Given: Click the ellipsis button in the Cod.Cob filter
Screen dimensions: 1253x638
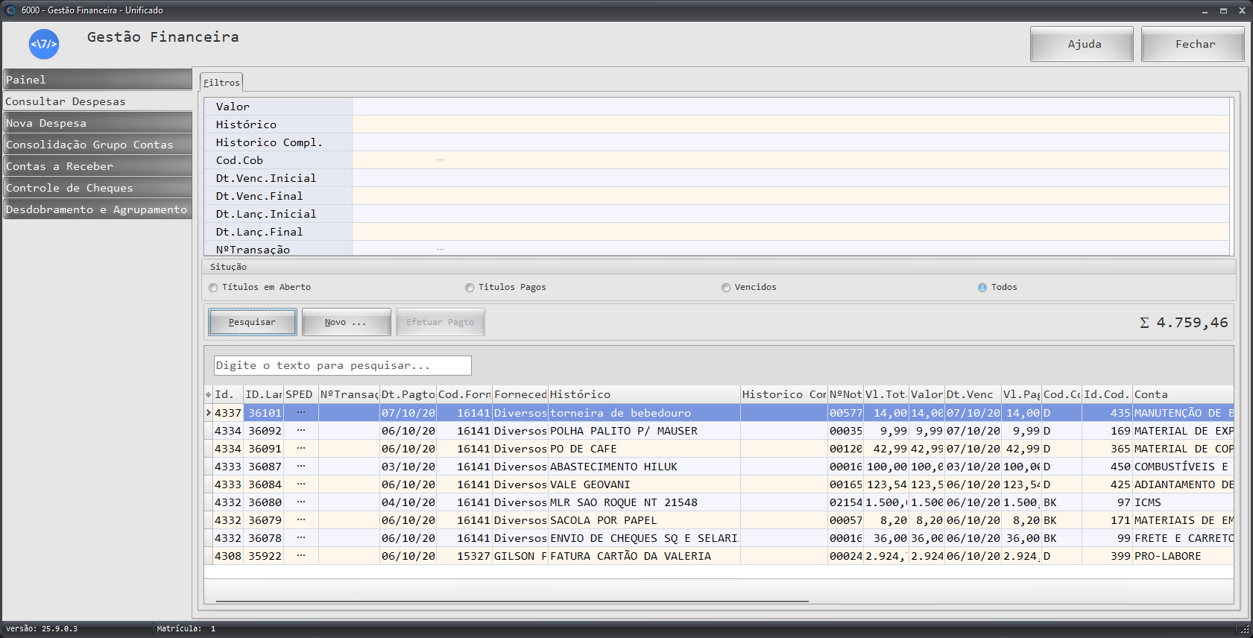Looking at the screenshot, I should pos(440,160).
